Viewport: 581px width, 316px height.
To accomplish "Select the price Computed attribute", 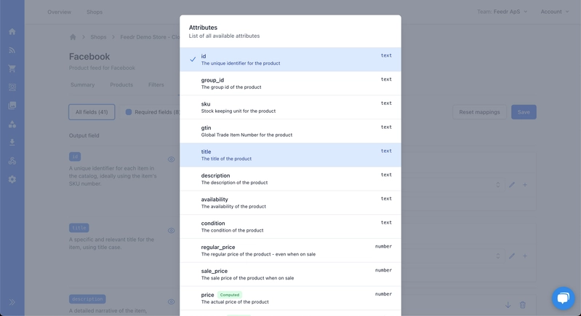I will pyautogui.click(x=291, y=299).
